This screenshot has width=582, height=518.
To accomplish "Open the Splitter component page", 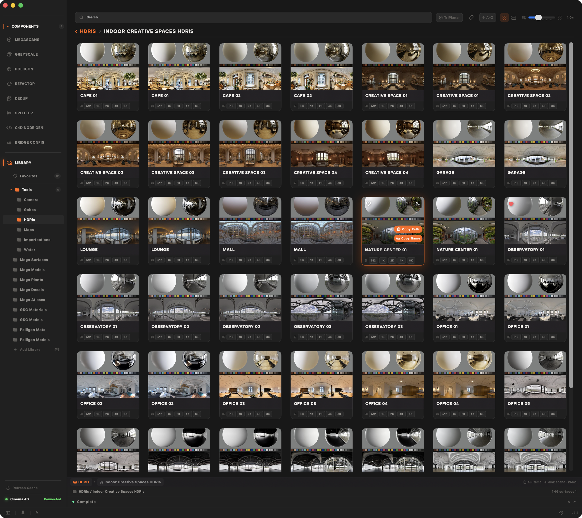I will tap(24, 113).
